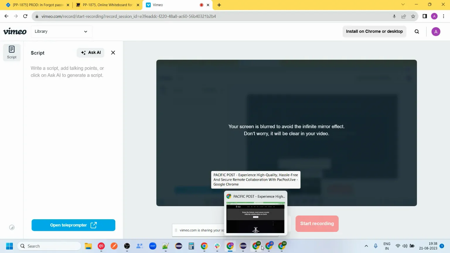Reload the Vimeo page
The width and height of the screenshot is (450, 253).
tap(25, 16)
